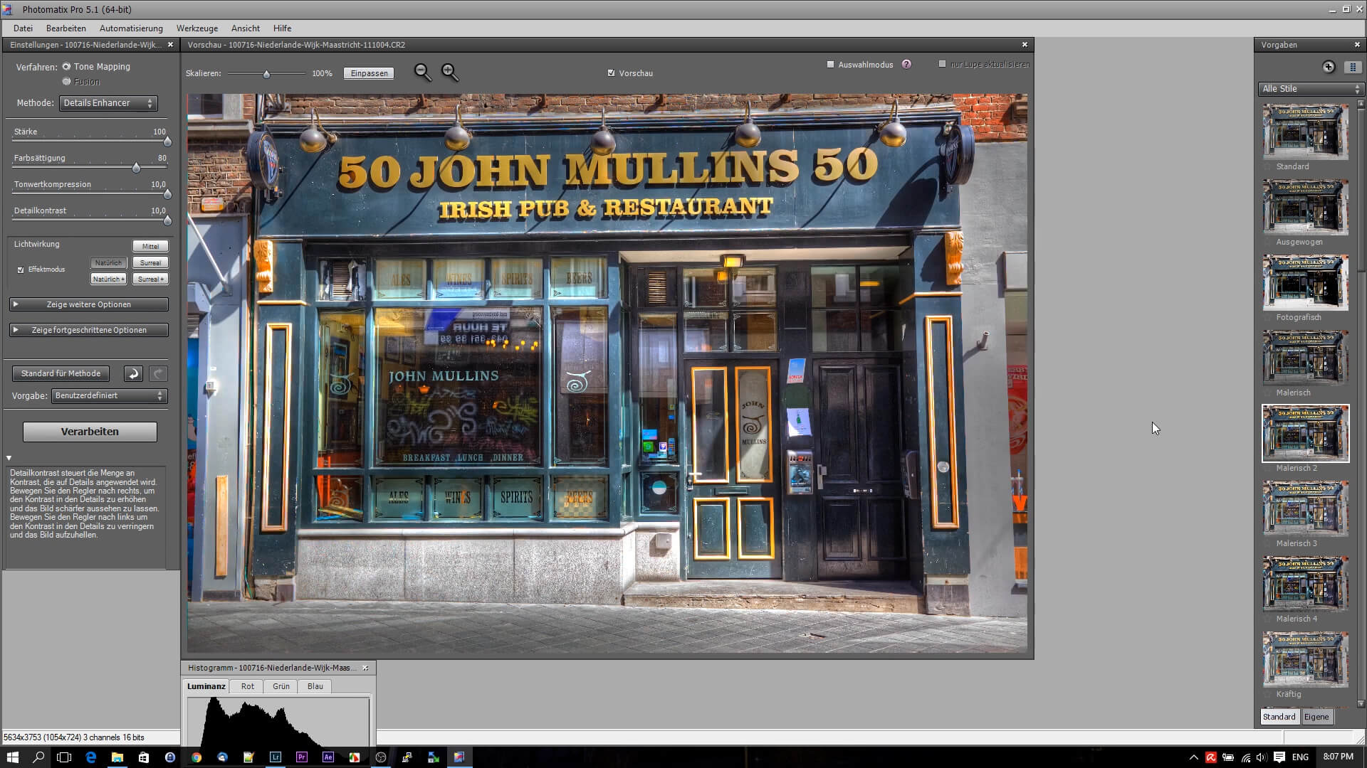
Task: Adjust the Skalieren zoom slider handle
Action: tap(267, 74)
